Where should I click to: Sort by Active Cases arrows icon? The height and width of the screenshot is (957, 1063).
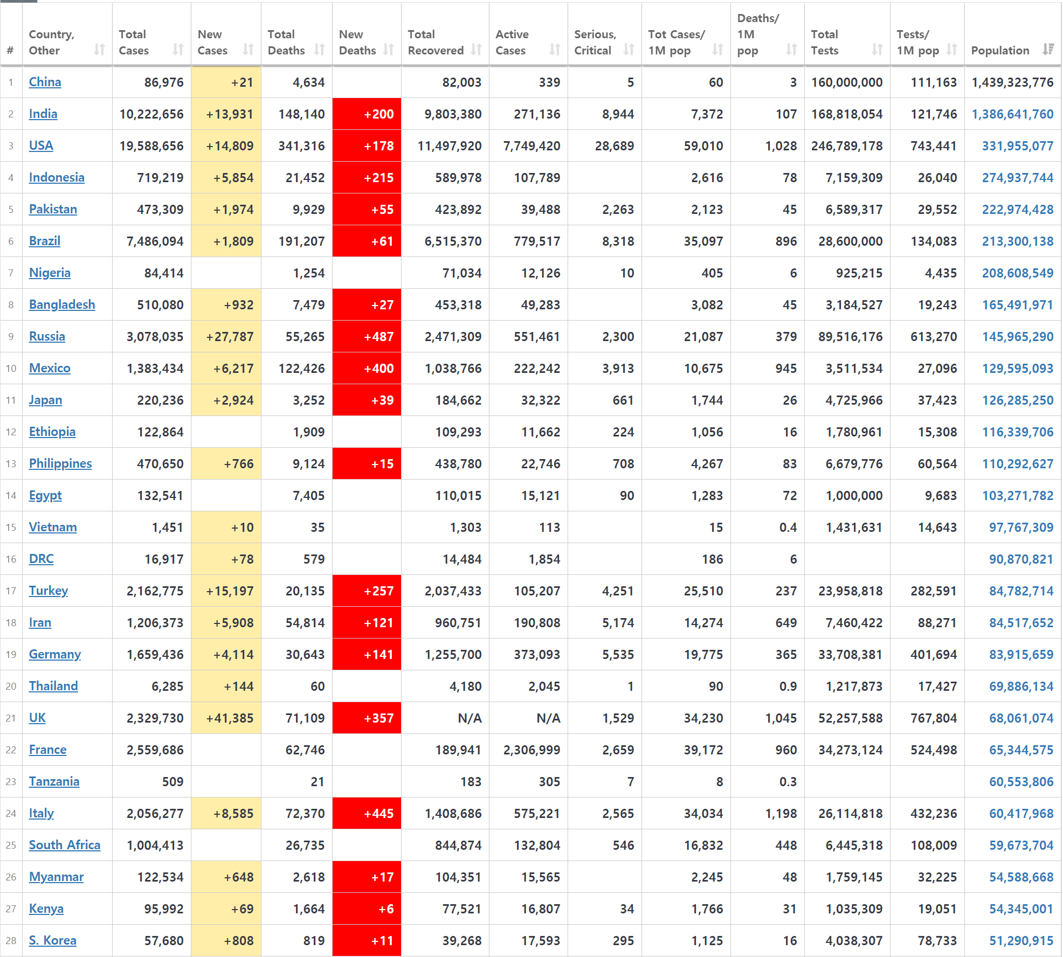click(555, 50)
